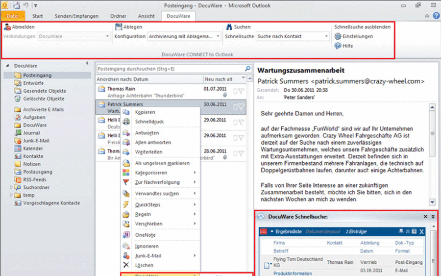Image resolution: width=441 pixels, height=276 pixels.
Task: Choose Schnelldruck in the context menu
Action: [160, 122]
